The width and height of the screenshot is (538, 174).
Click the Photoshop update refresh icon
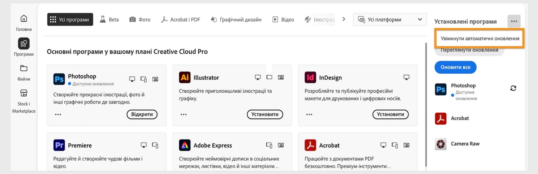[513, 88]
